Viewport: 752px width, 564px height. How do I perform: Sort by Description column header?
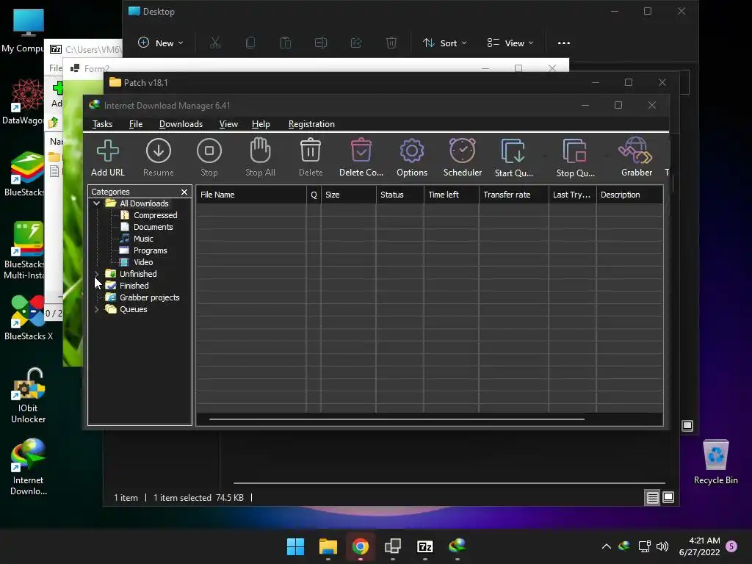(629, 195)
